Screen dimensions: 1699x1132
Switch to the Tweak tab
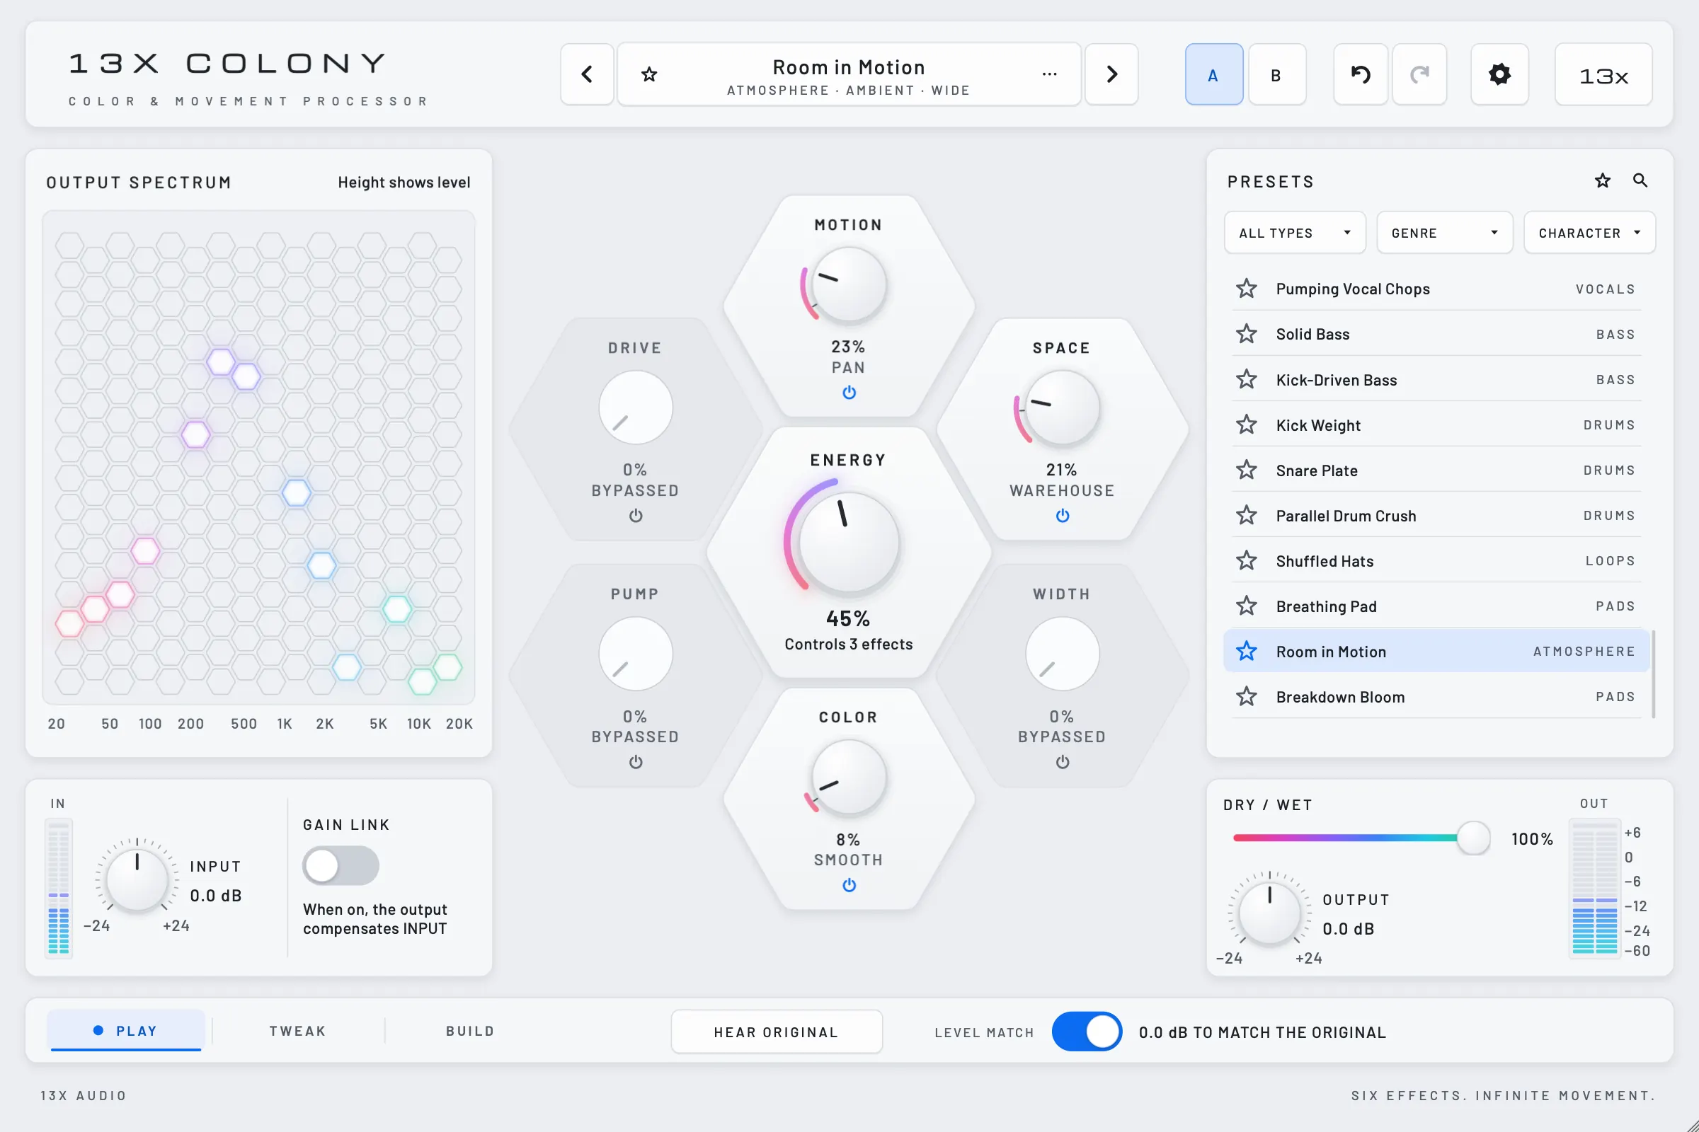click(297, 1031)
